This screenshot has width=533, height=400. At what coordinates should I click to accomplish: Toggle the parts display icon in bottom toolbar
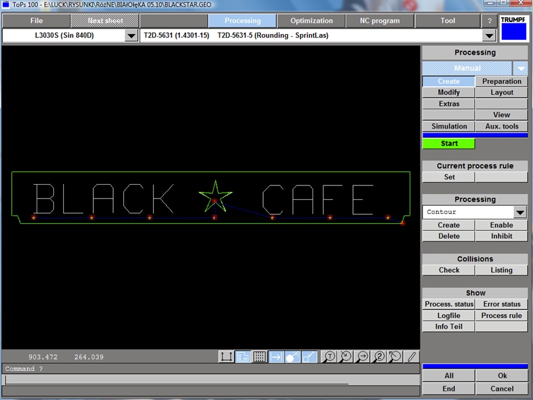(x=243, y=357)
